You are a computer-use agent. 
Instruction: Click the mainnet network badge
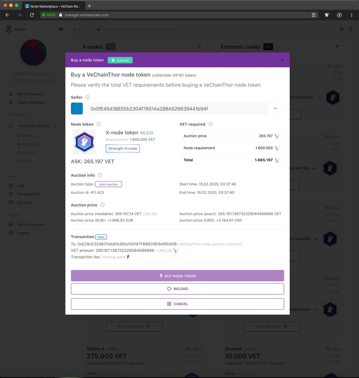click(x=120, y=60)
